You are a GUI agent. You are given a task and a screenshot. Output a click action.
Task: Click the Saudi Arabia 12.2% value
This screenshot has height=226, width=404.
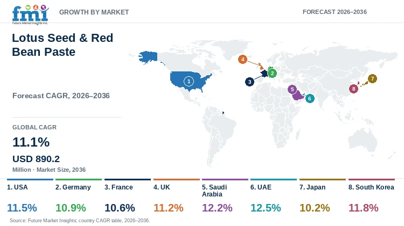[217, 208]
